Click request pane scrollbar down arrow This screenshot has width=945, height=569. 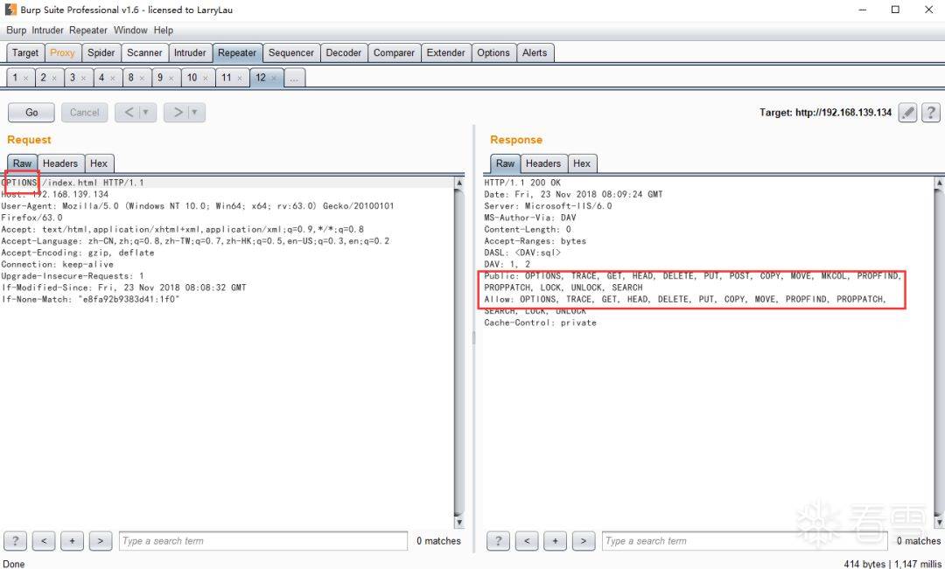click(459, 522)
